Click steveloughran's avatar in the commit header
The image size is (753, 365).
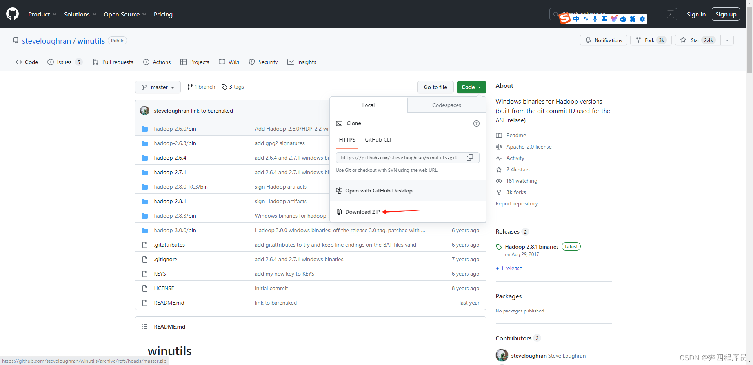click(x=145, y=111)
